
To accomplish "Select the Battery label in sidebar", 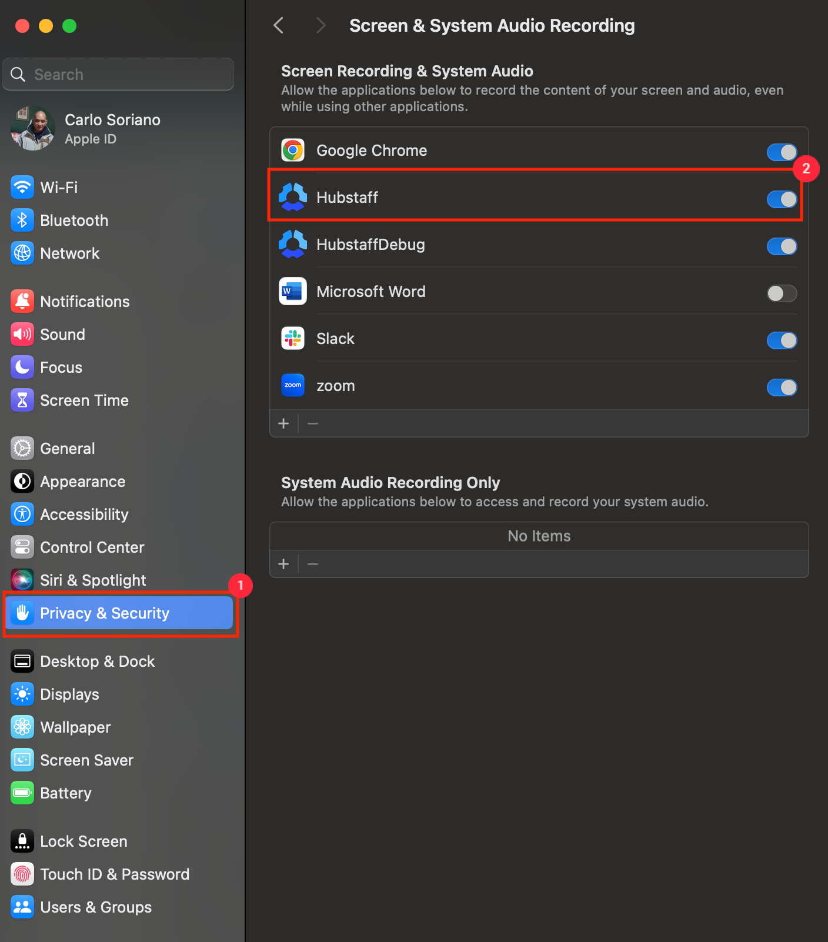I will point(66,793).
